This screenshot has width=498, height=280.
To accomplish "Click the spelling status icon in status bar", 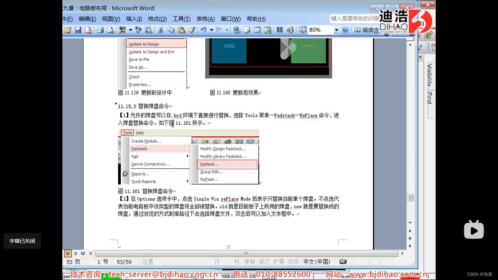I will point(343,262).
